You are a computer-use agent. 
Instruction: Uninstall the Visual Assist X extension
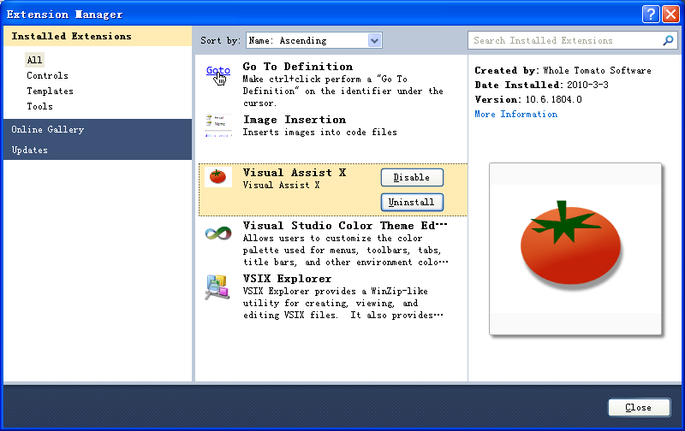pyautogui.click(x=412, y=202)
